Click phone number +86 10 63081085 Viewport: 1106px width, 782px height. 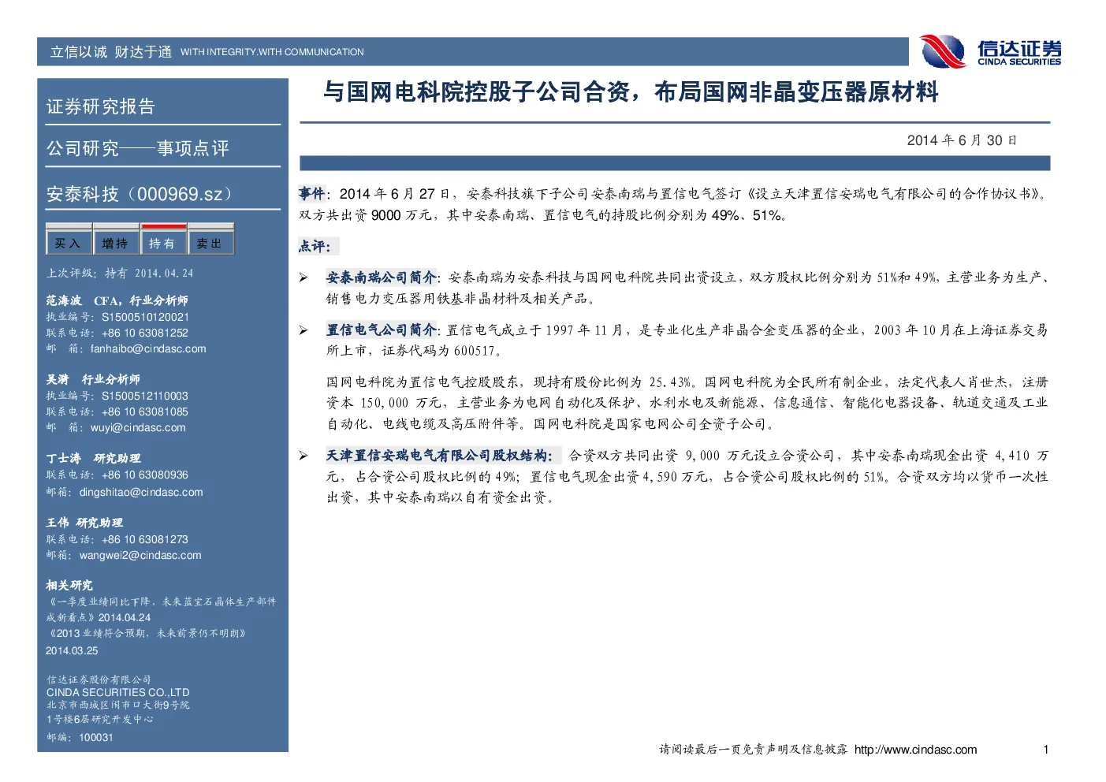point(145,411)
